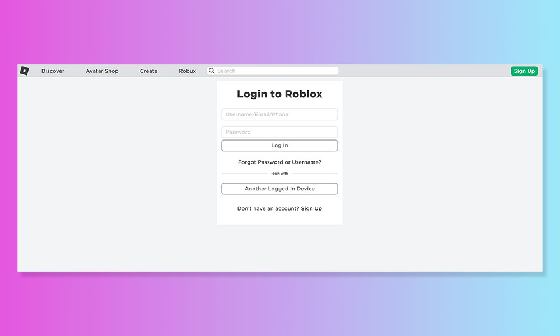Open Forgot Password or Username link
560x336 pixels.
pos(279,162)
